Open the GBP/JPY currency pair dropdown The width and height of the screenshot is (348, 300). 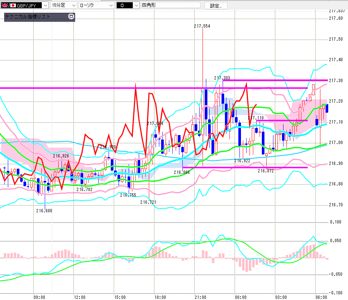pyautogui.click(x=25, y=5)
